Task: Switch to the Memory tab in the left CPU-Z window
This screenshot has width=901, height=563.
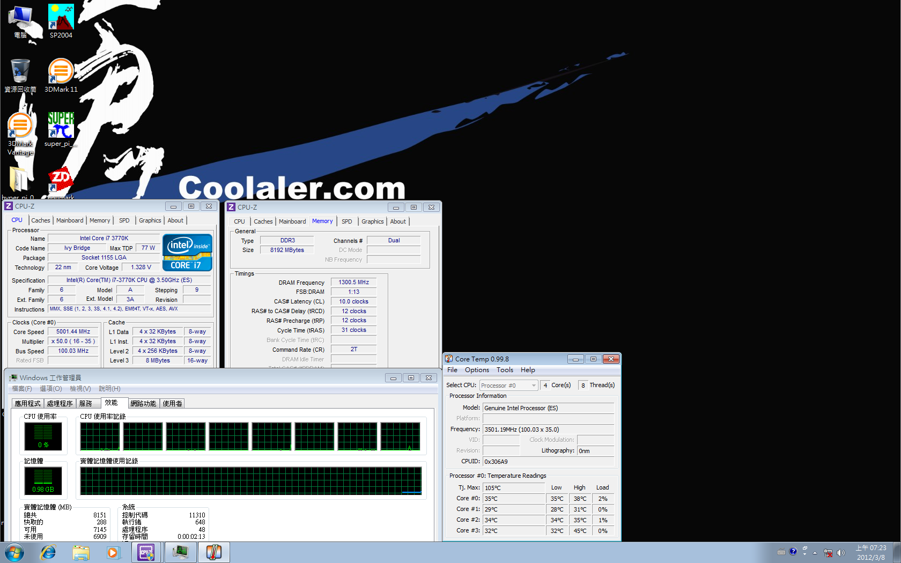Action: coord(100,220)
